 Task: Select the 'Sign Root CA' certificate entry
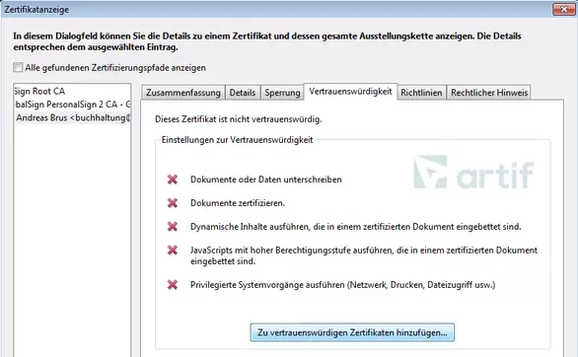coord(73,91)
